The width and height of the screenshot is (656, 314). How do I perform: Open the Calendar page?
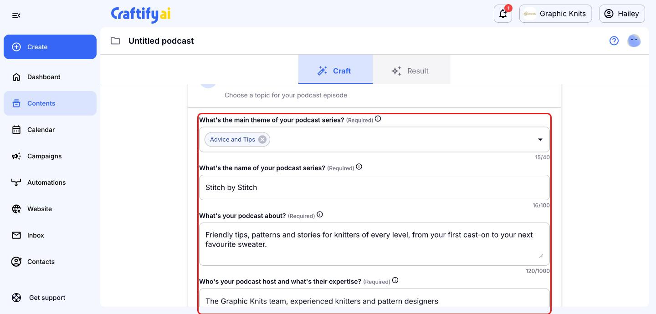(50, 130)
